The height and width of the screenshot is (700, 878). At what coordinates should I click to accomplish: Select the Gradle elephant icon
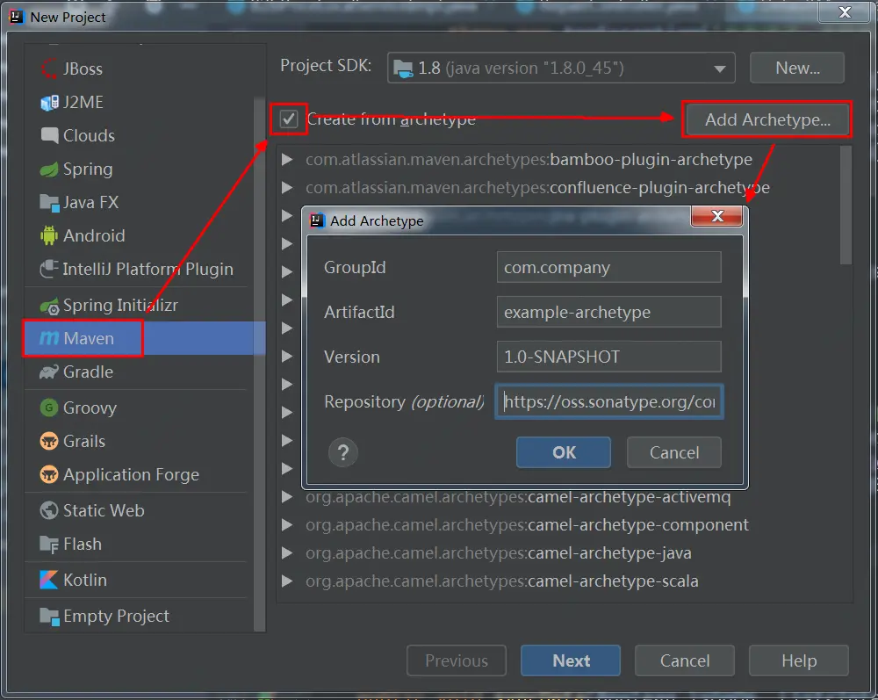[48, 372]
